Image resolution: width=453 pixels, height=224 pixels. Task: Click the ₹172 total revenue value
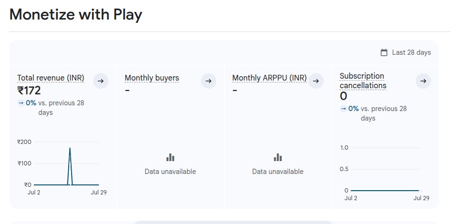[29, 91]
